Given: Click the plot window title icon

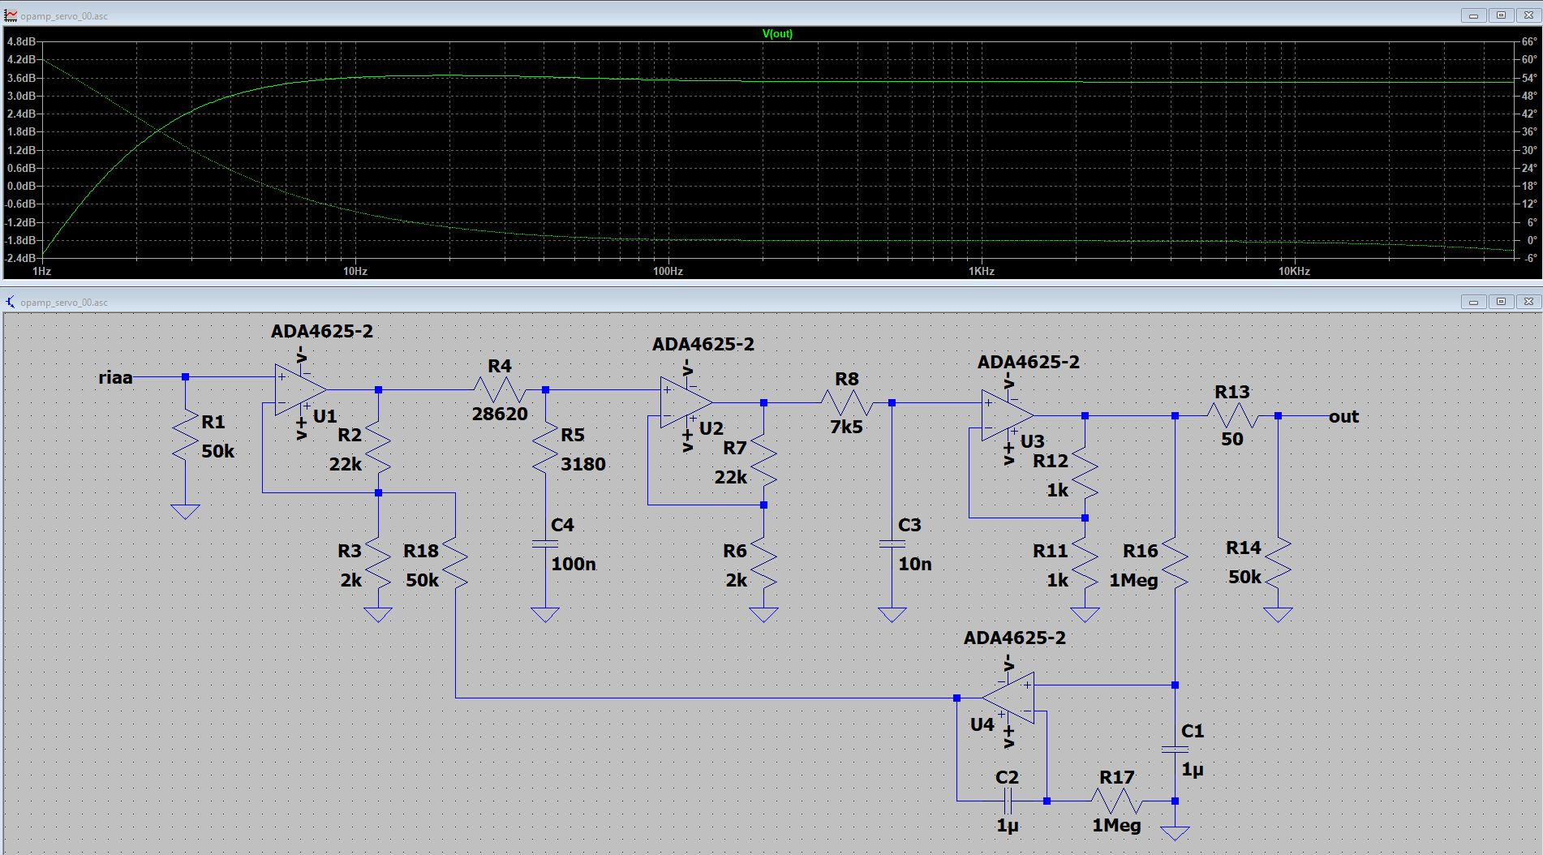Looking at the screenshot, I should point(11,15).
